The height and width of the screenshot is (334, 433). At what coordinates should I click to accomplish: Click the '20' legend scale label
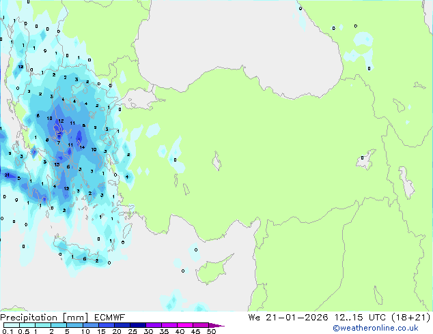(x=117, y=331)
